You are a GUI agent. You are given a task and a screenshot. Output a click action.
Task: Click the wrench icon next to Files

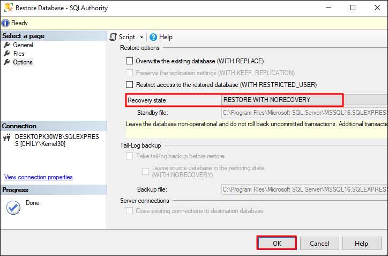click(7, 54)
